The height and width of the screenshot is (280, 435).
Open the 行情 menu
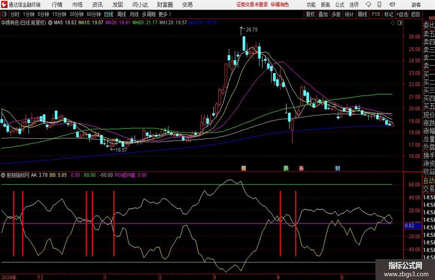coord(57,5)
